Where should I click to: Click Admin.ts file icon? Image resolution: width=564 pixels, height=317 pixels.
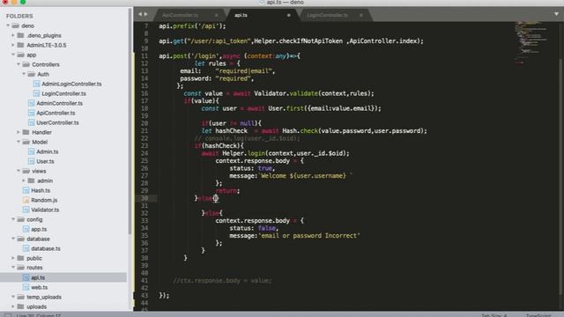tap(32, 151)
